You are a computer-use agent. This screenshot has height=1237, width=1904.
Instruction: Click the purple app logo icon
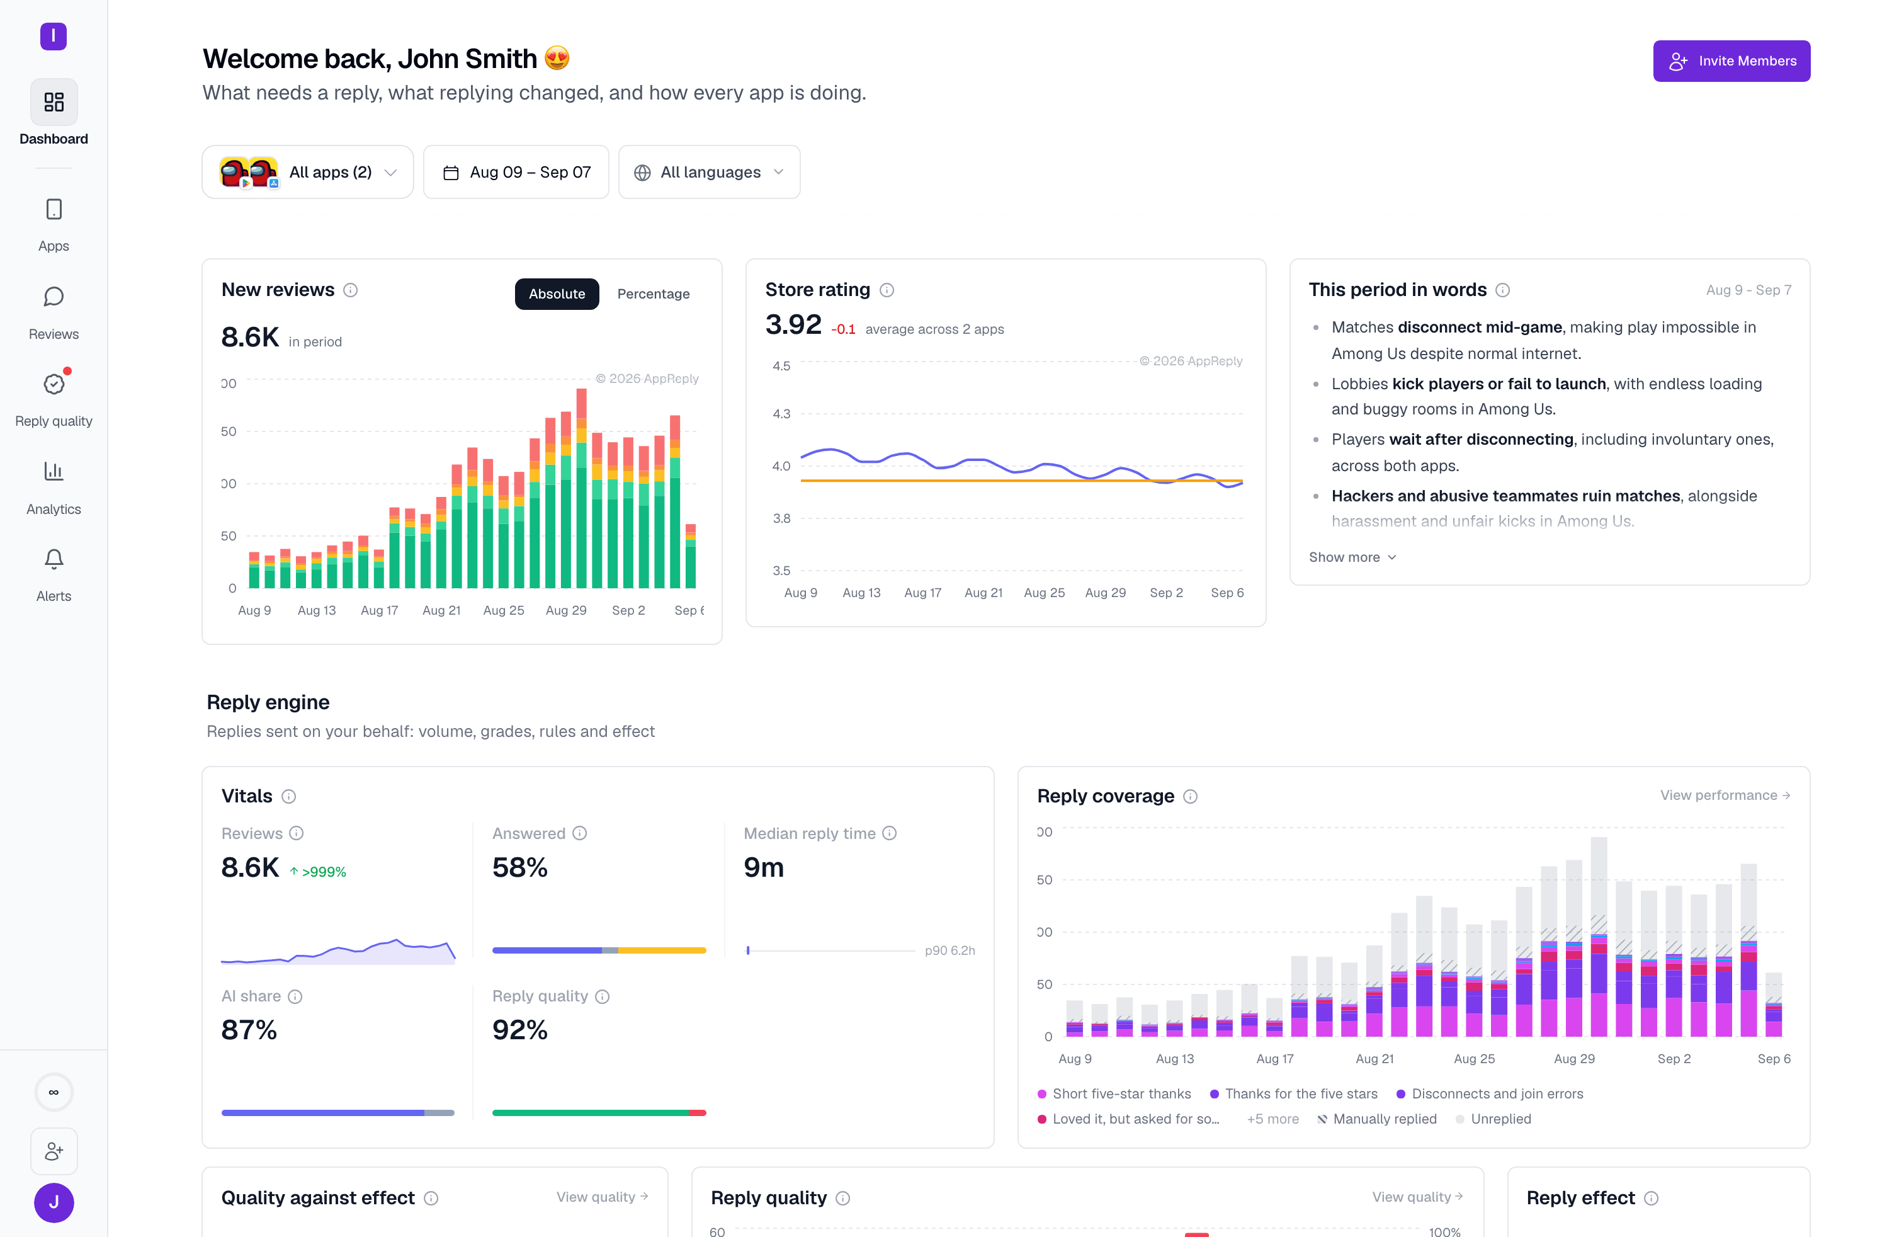[x=54, y=36]
